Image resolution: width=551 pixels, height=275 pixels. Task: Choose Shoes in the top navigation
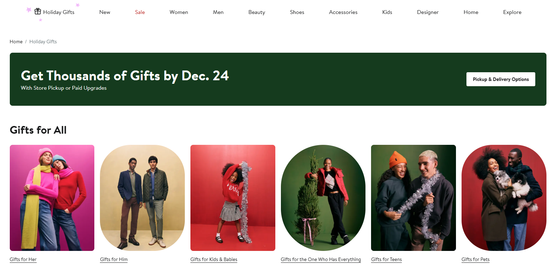point(297,12)
